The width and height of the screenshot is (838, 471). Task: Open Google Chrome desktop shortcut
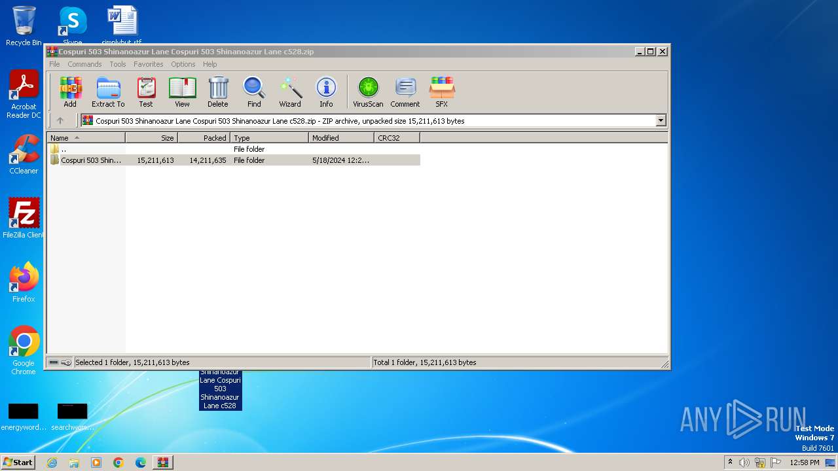coord(24,351)
